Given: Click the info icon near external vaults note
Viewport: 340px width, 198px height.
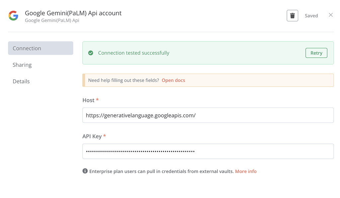Looking at the screenshot, I should tap(85, 171).
